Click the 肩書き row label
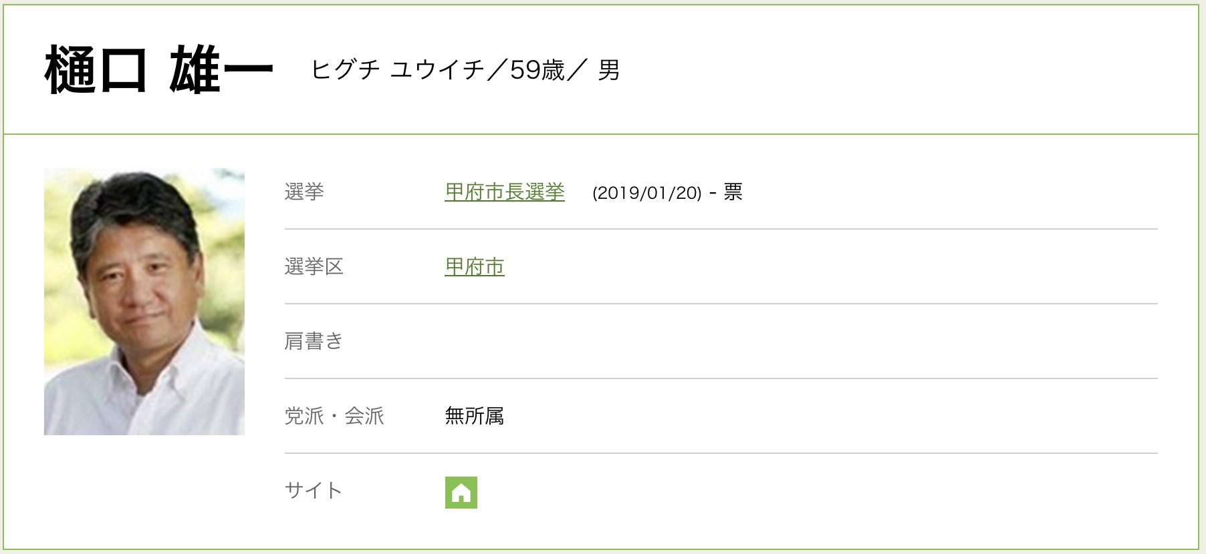Screen dimensions: 1206x554 point(314,342)
